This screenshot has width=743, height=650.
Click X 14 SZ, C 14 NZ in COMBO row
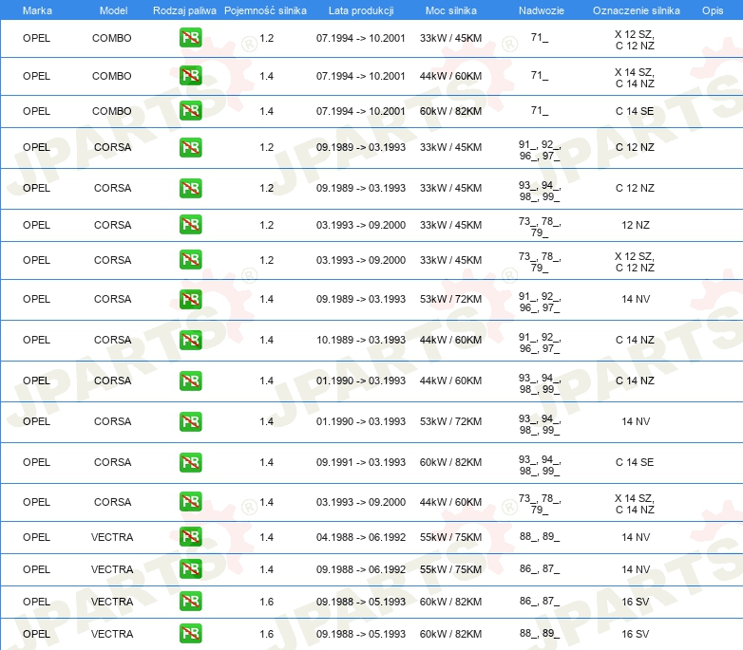pos(635,78)
